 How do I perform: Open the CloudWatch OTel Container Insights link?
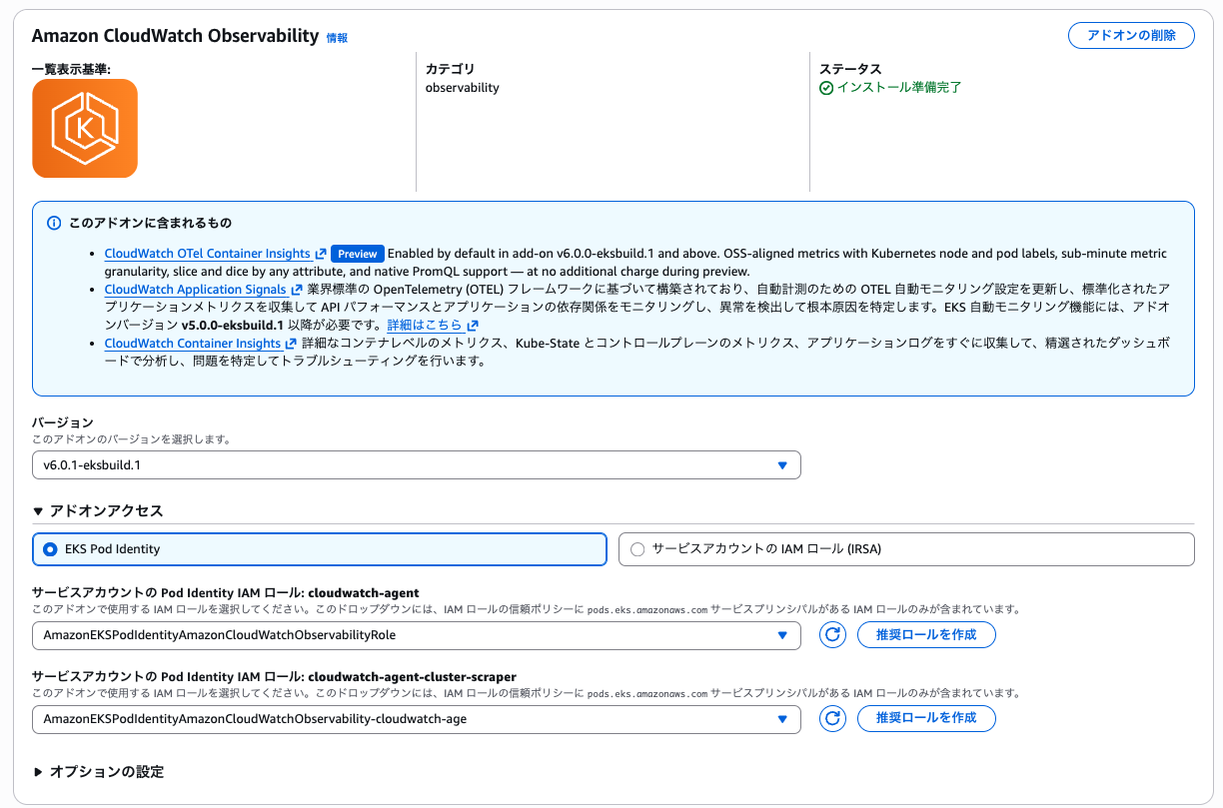[x=207, y=254]
